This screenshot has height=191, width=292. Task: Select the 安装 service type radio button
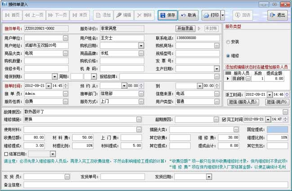228,42
